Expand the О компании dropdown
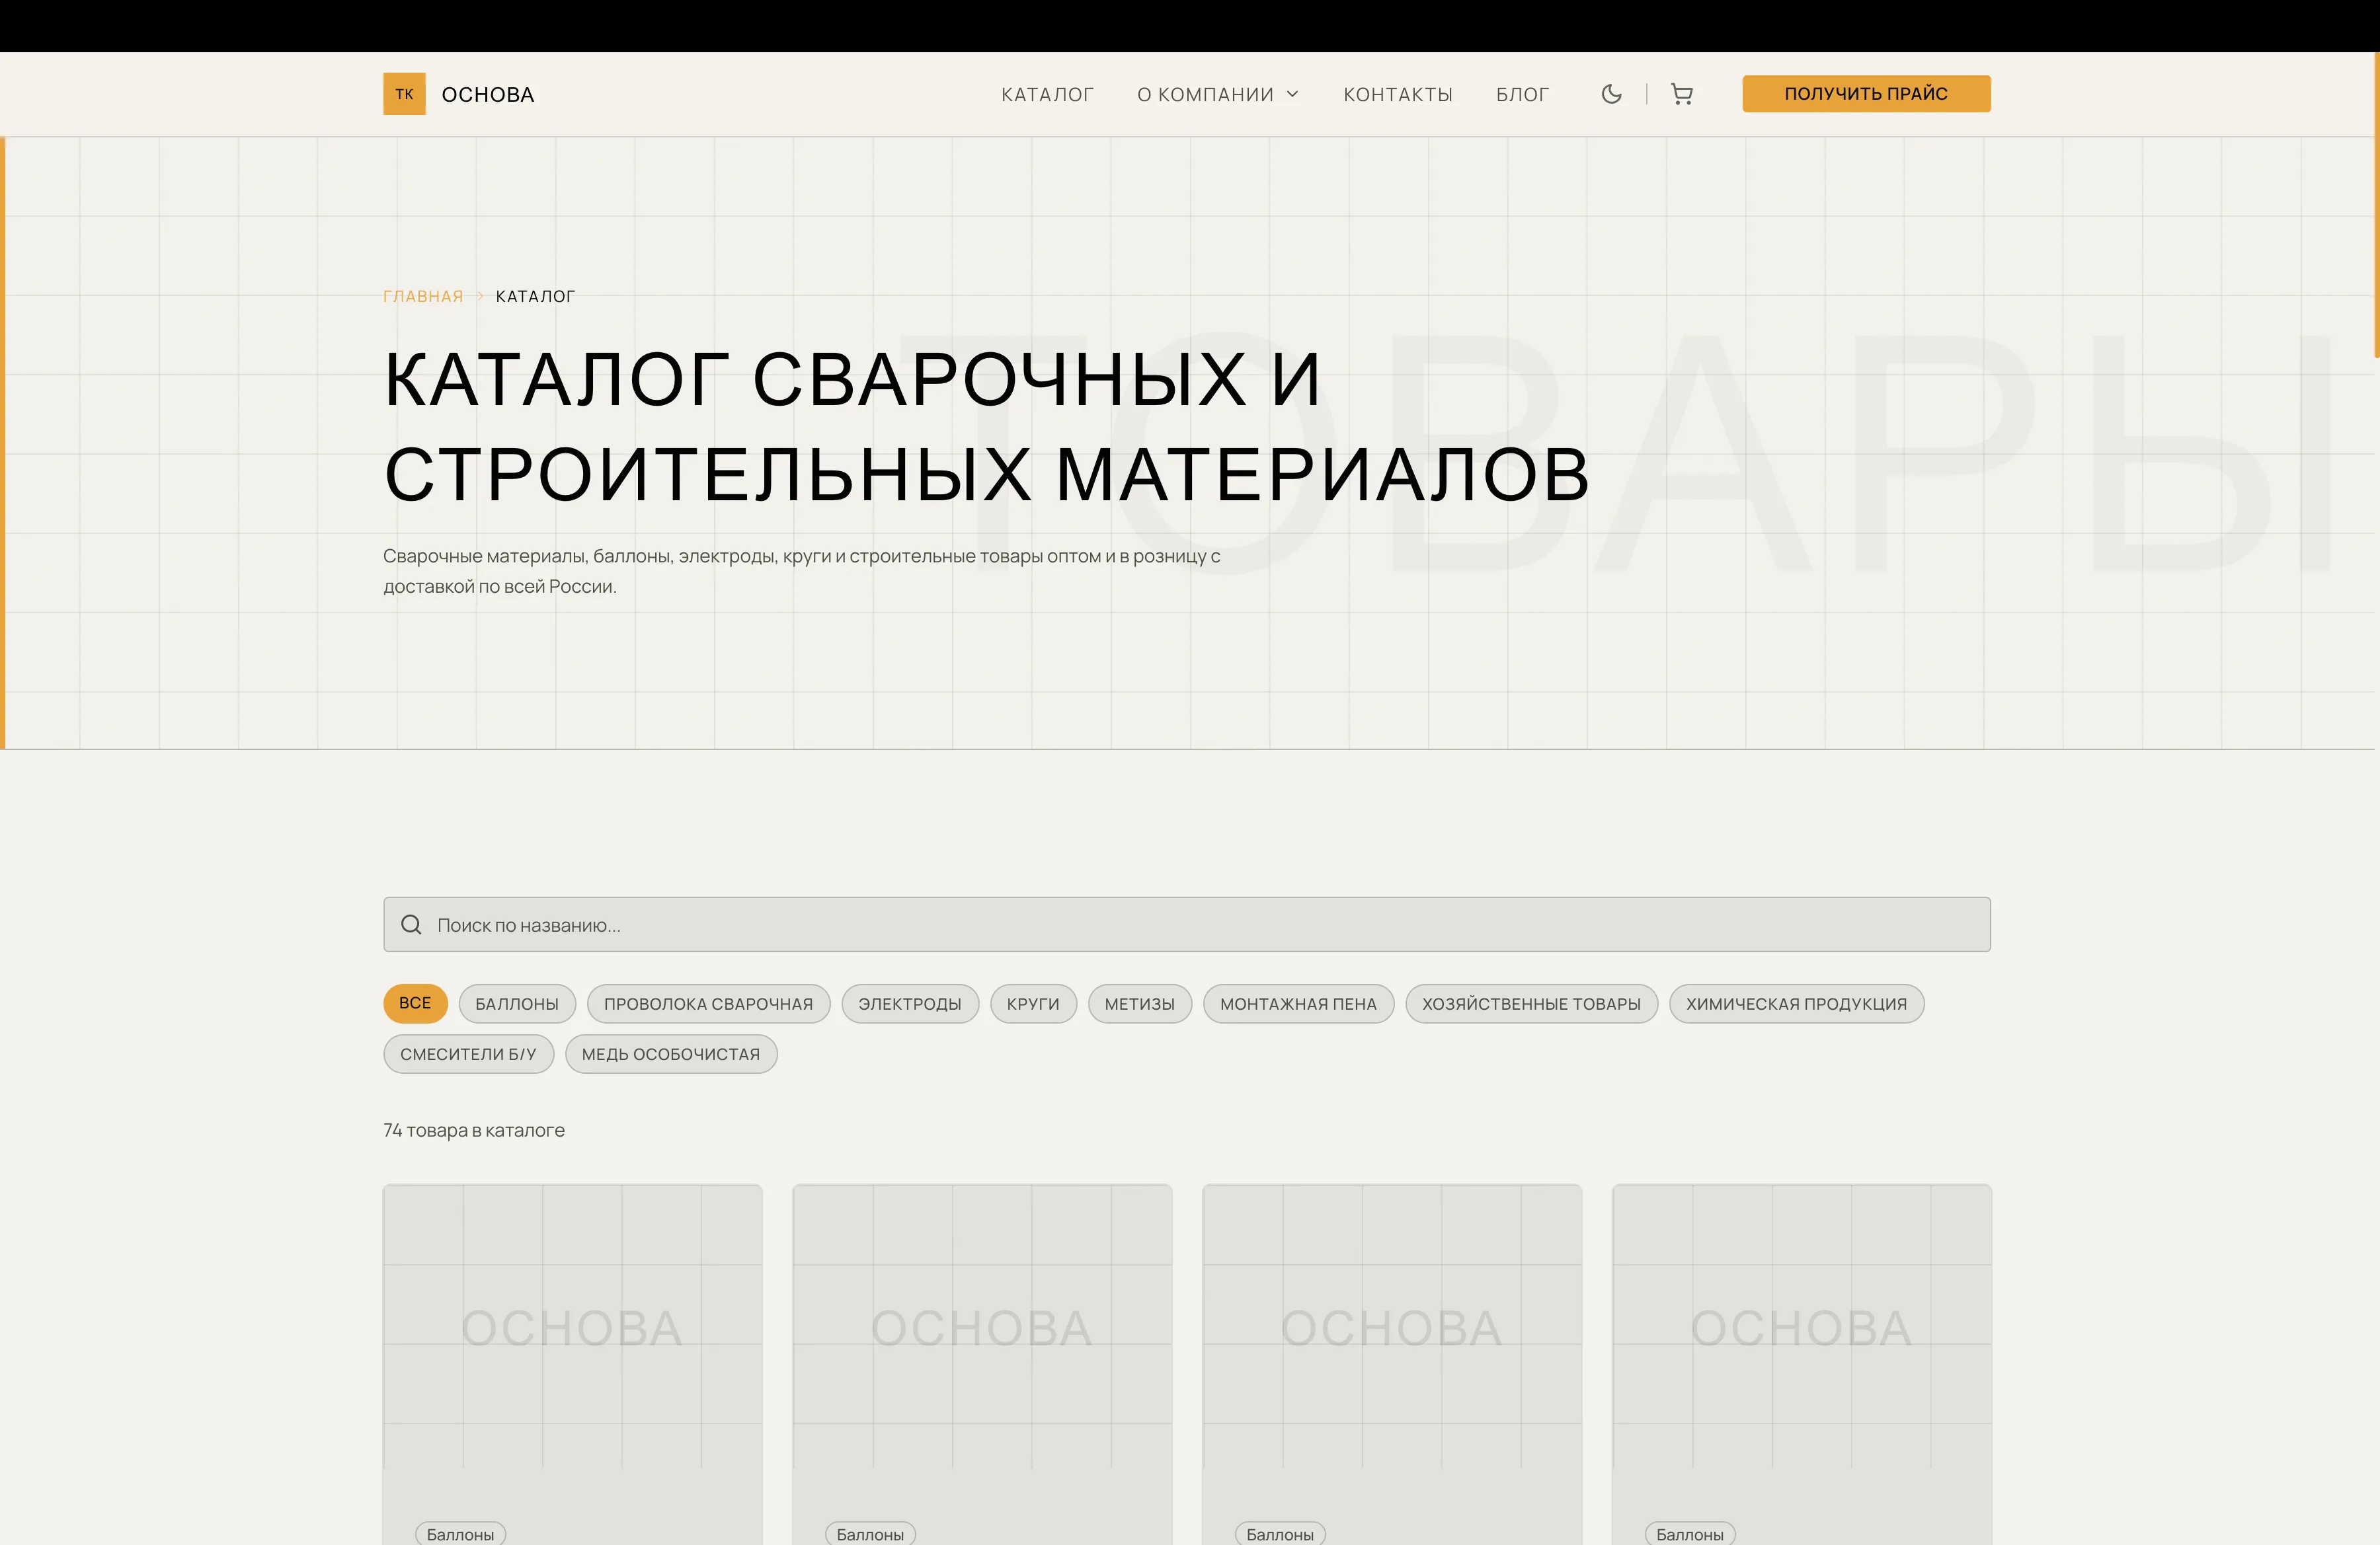This screenshot has height=1545, width=2380. click(x=1218, y=94)
